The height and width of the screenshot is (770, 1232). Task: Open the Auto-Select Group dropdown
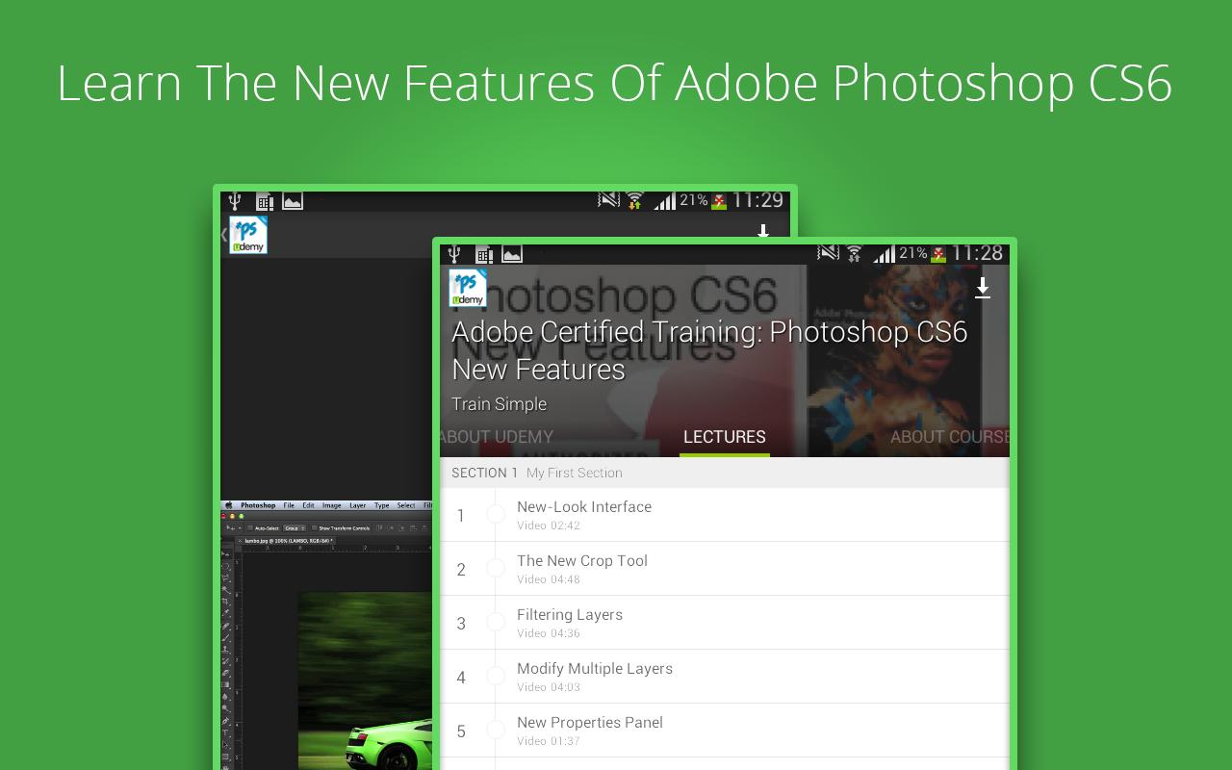pyautogui.click(x=296, y=526)
